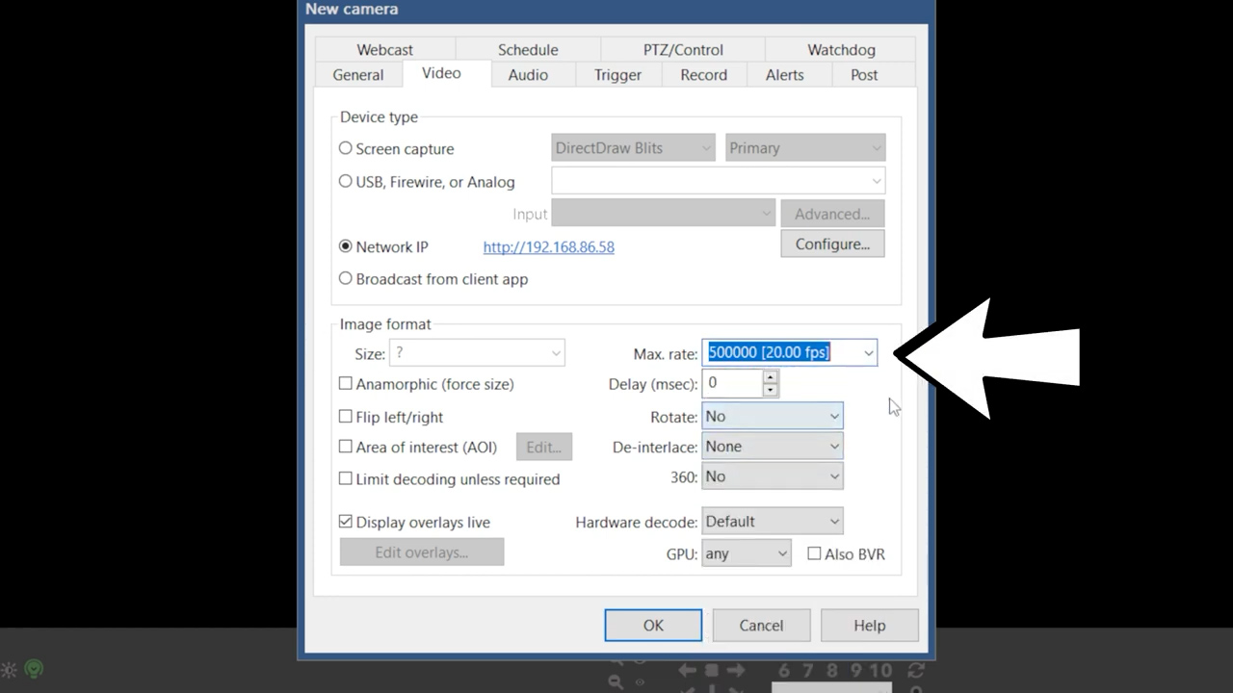This screenshot has height=693, width=1233.
Task: Click the right arrow PTZ icon
Action: (x=736, y=670)
